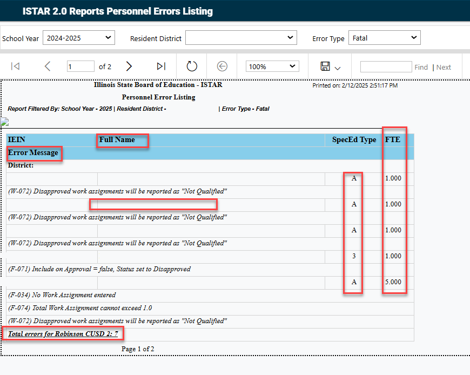Click the Find text input field
The height and width of the screenshot is (375, 470).
pos(386,66)
